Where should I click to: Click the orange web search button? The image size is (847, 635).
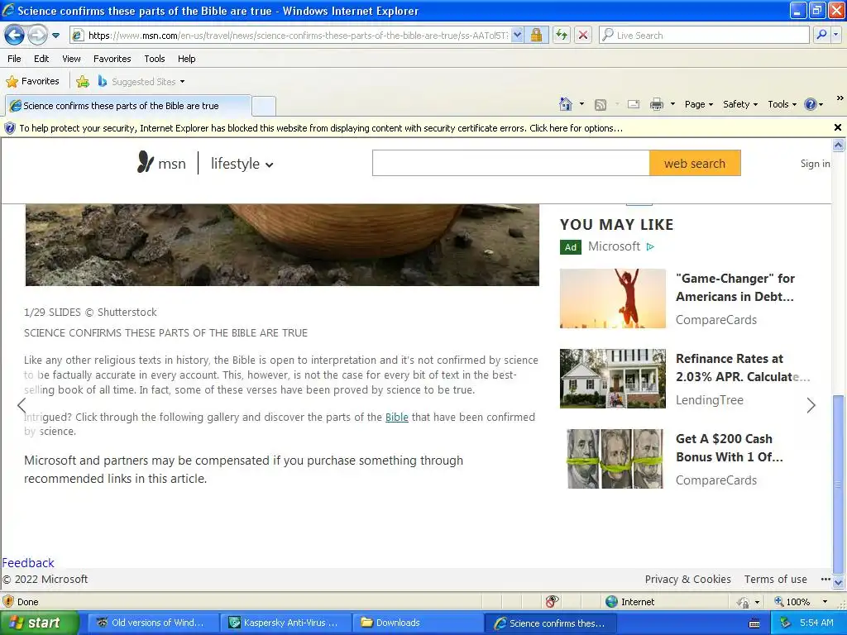[695, 163]
